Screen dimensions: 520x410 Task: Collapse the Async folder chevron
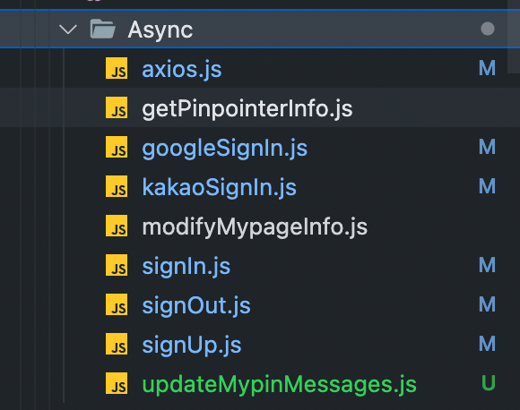68,30
